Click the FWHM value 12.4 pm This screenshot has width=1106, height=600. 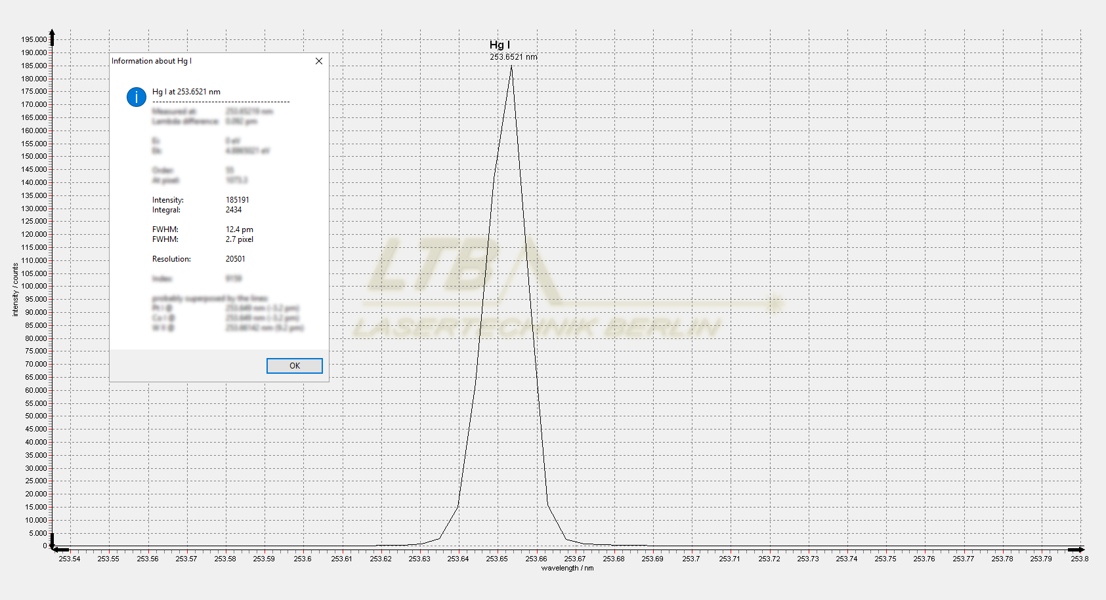pos(239,230)
